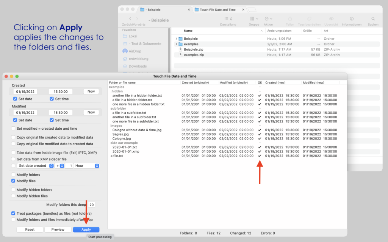
Task: Select examples.zip file in Finder
Action: 277,55
